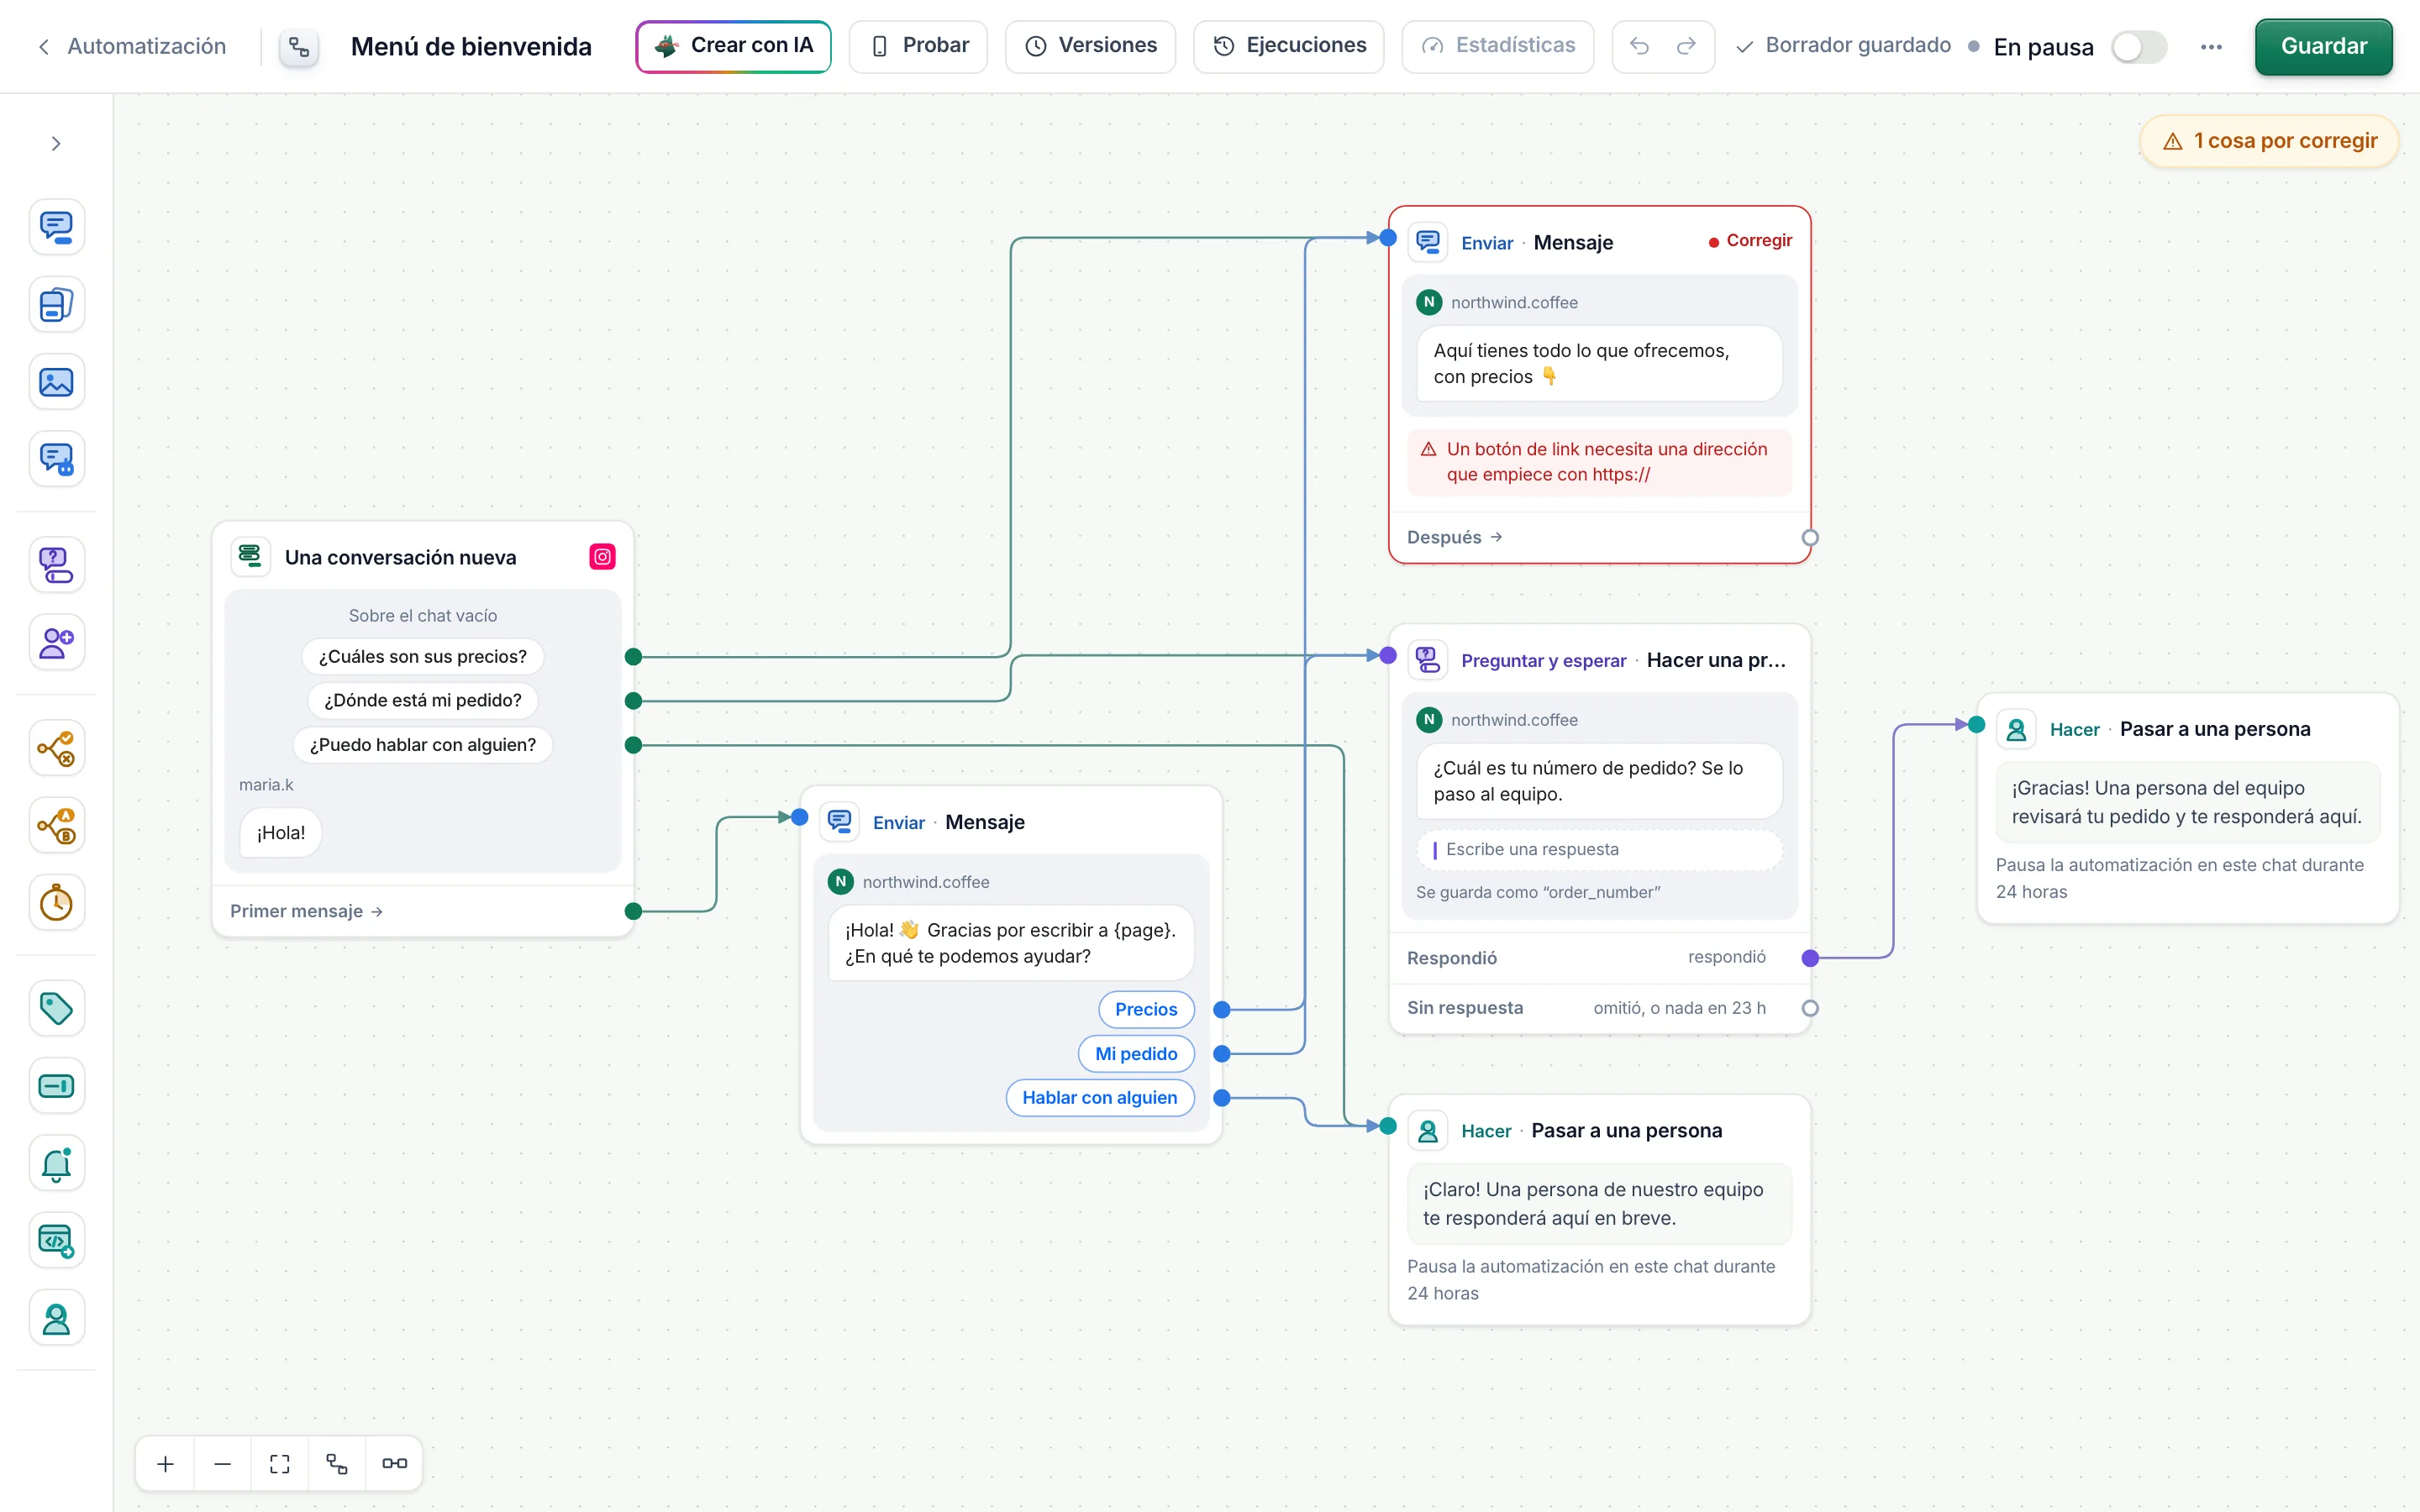Redo the last change
The height and width of the screenshot is (1512, 2420).
click(x=1687, y=46)
